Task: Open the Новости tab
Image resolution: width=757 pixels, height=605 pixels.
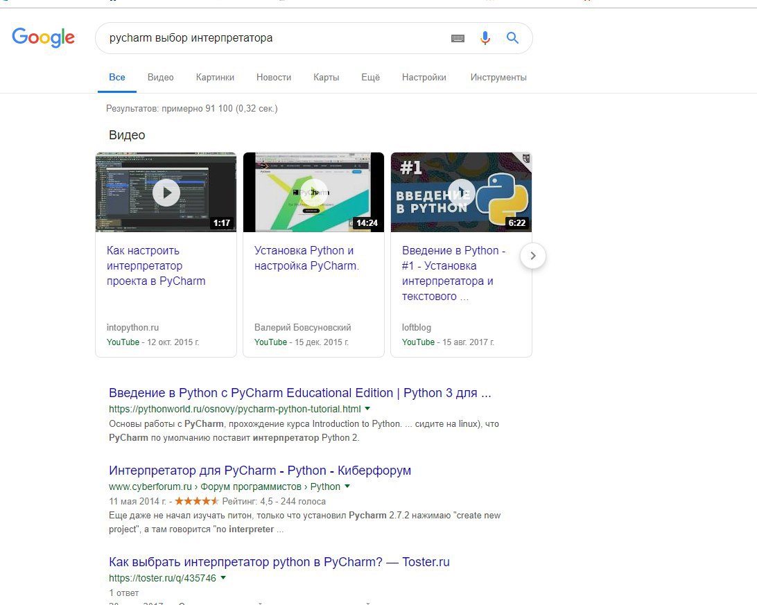Action: [x=274, y=77]
